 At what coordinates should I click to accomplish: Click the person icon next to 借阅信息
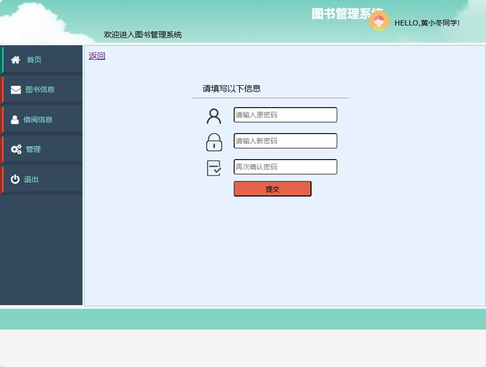pos(16,119)
